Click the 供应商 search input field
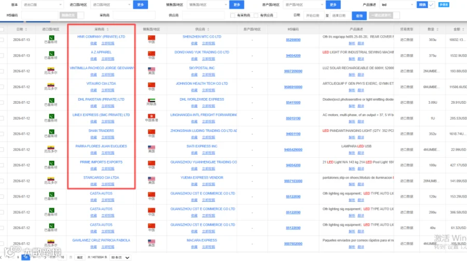The image size is (467, 261). [x=203, y=15]
